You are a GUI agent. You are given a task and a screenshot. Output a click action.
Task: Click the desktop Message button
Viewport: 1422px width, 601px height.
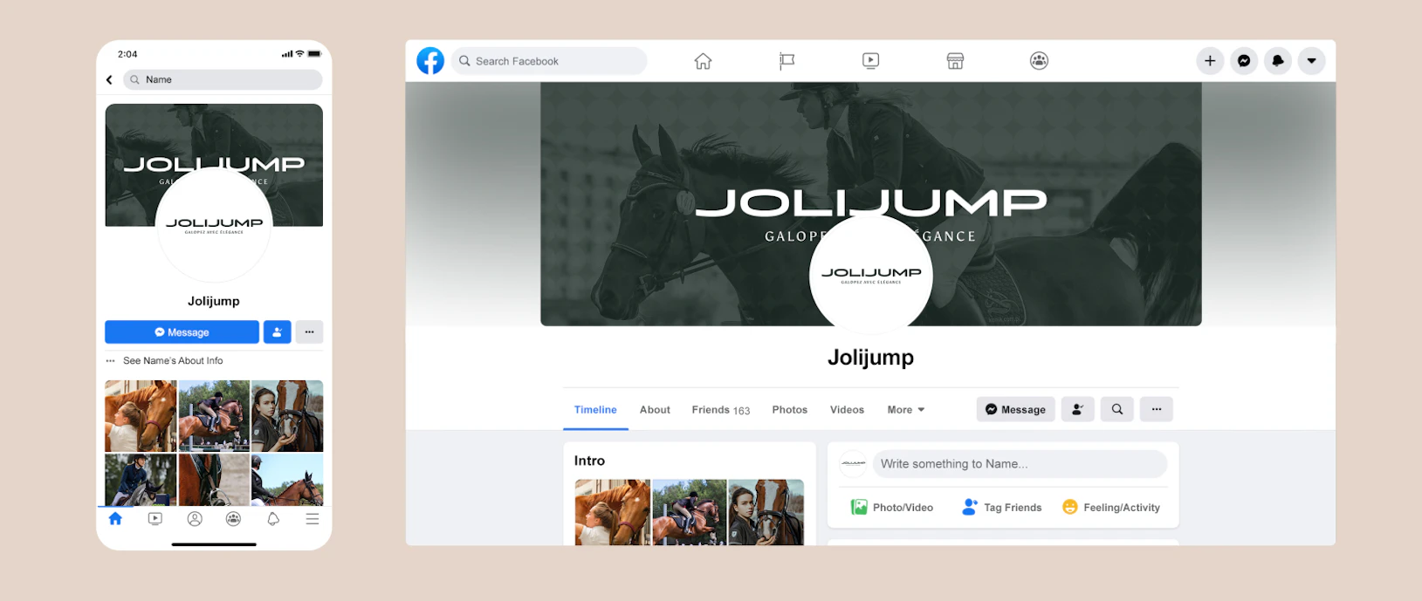tap(1016, 409)
